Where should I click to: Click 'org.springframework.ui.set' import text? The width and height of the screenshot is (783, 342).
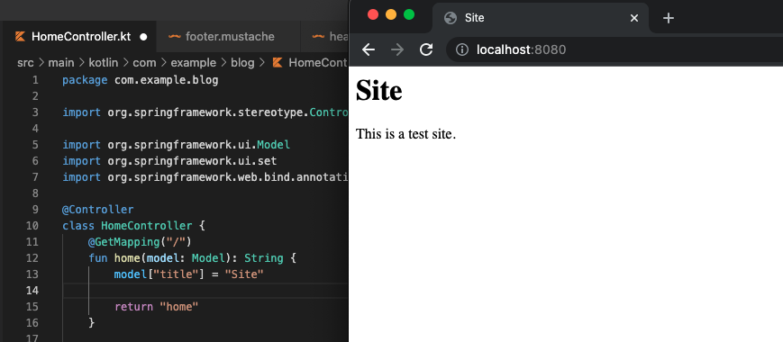(x=192, y=161)
